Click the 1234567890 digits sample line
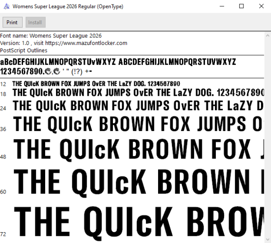This screenshot has height=243, width=271. (x=46, y=71)
